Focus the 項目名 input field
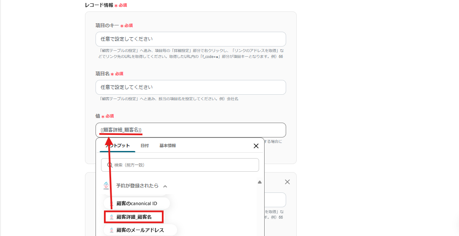This screenshot has width=459, height=236. point(191,87)
